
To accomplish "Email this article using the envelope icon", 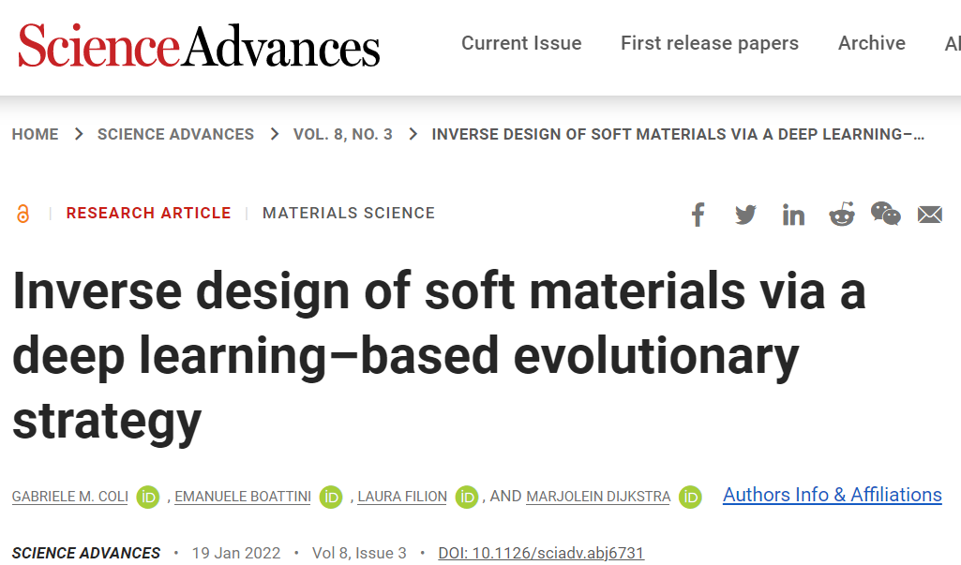I will click(x=929, y=215).
